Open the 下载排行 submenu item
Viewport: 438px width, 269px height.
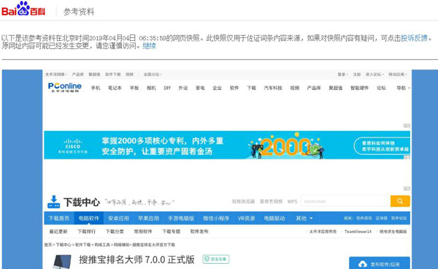87,232
